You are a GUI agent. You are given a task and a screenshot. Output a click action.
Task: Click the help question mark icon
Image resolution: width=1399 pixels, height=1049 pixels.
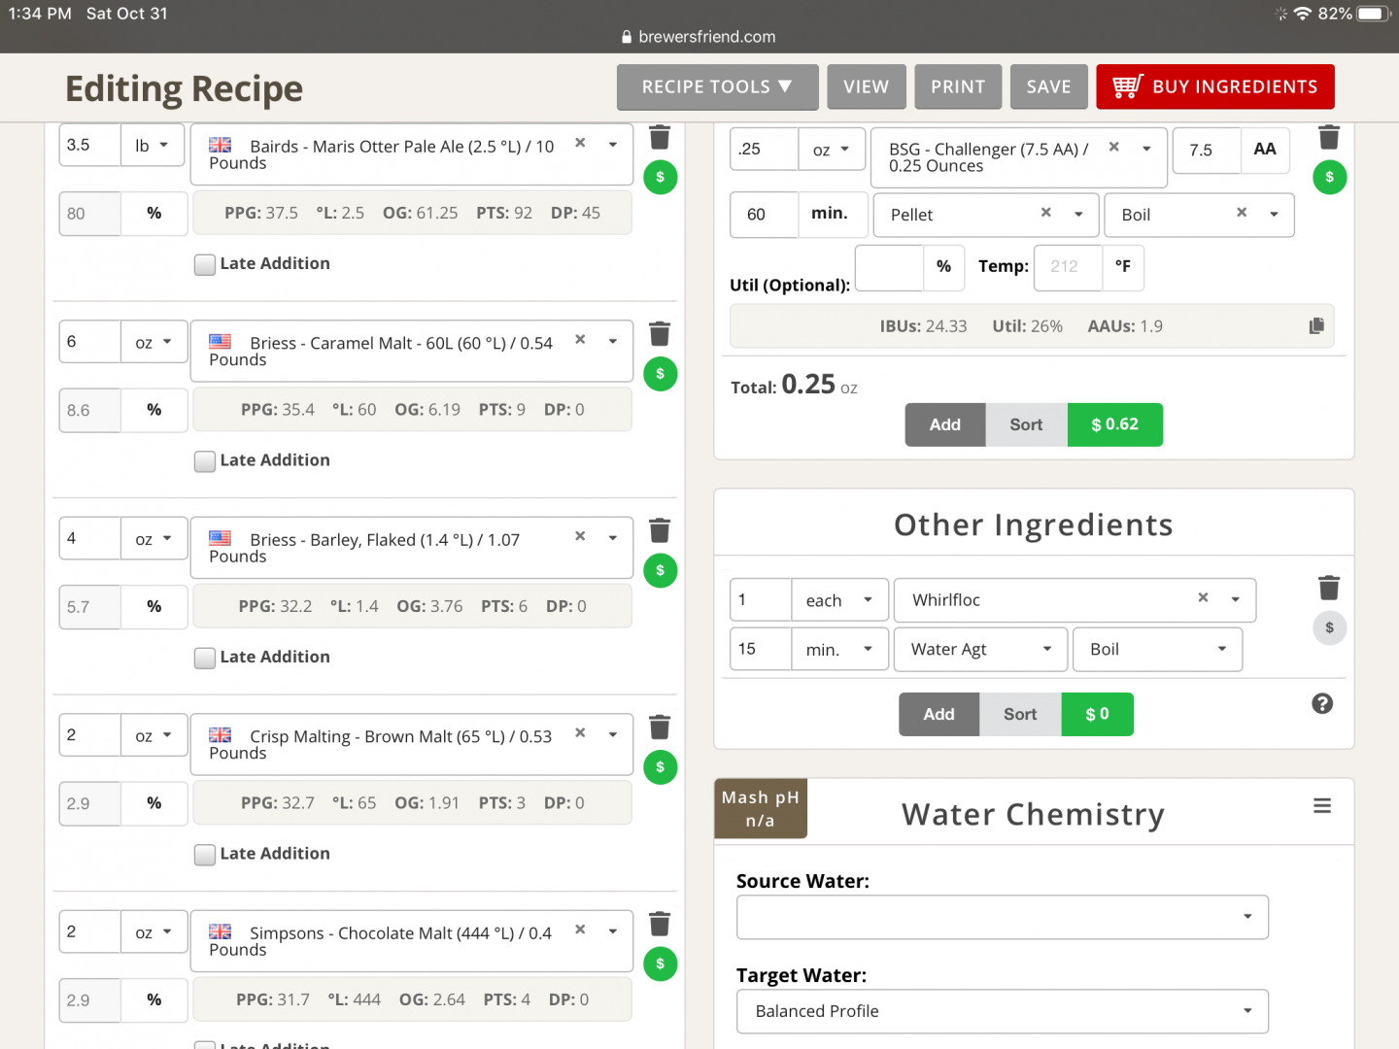[x=1321, y=704]
